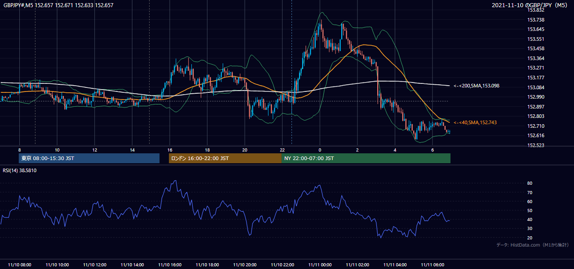Click the 11/10 08:00 bottom time label
The height and width of the screenshot is (269, 574).
click(x=20, y=265)
